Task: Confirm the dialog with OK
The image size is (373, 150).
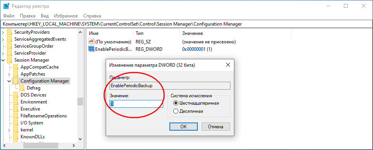Action: 183,126
